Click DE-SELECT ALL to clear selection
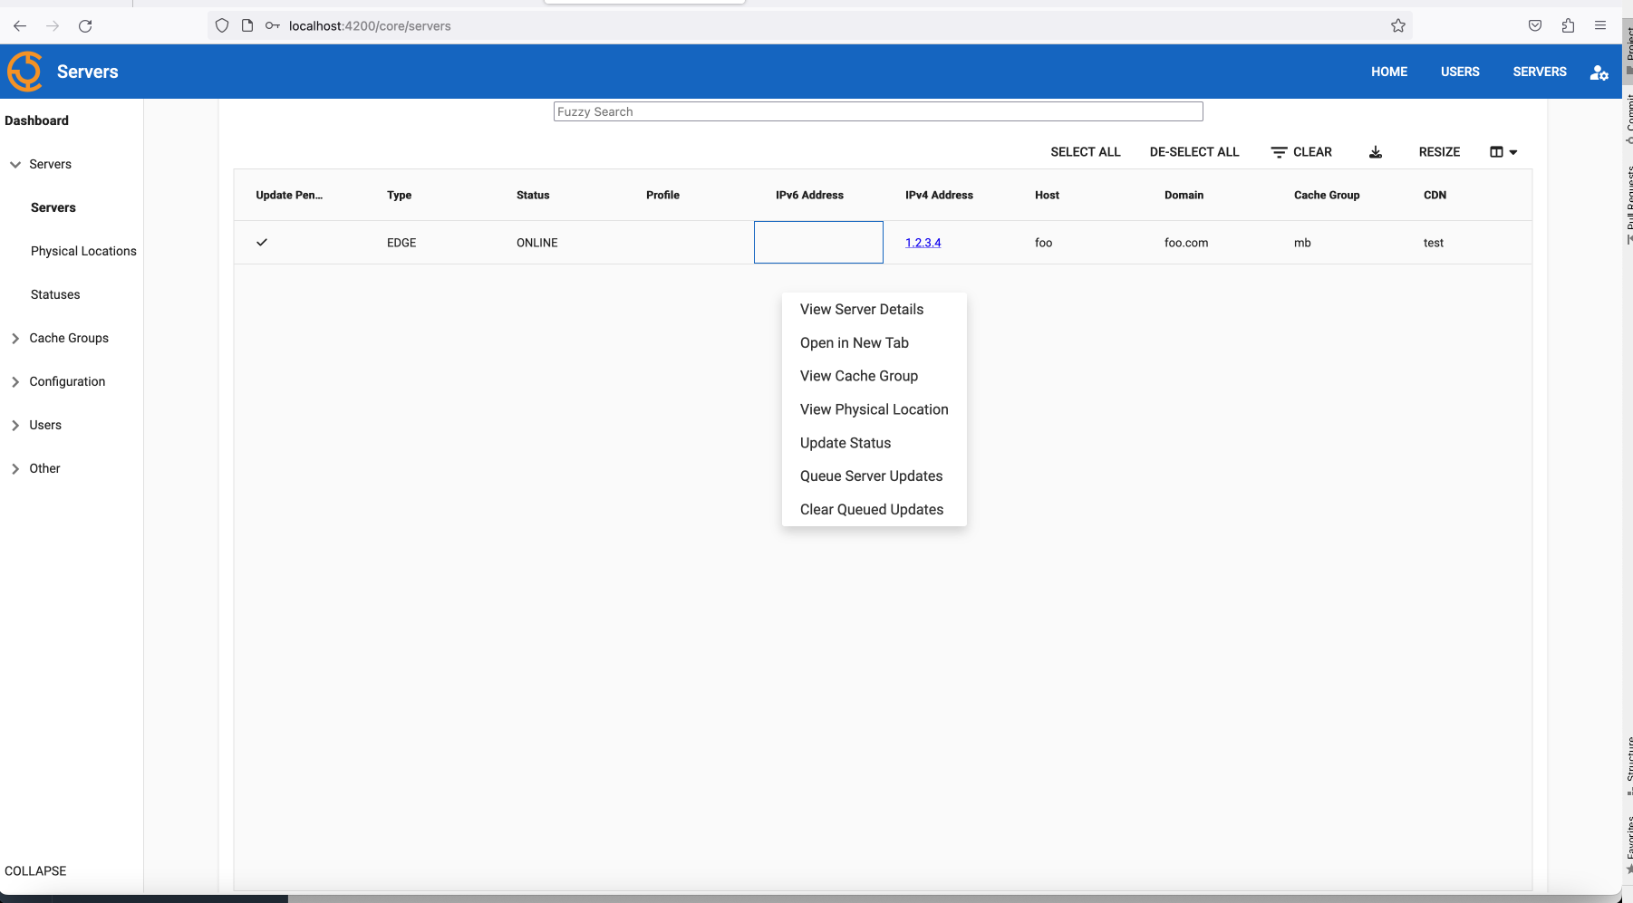The height and width of the screenshot is (903, 1633). [1193, 151]
